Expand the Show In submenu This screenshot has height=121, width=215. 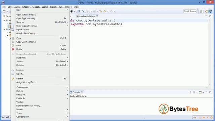[40, 22]
